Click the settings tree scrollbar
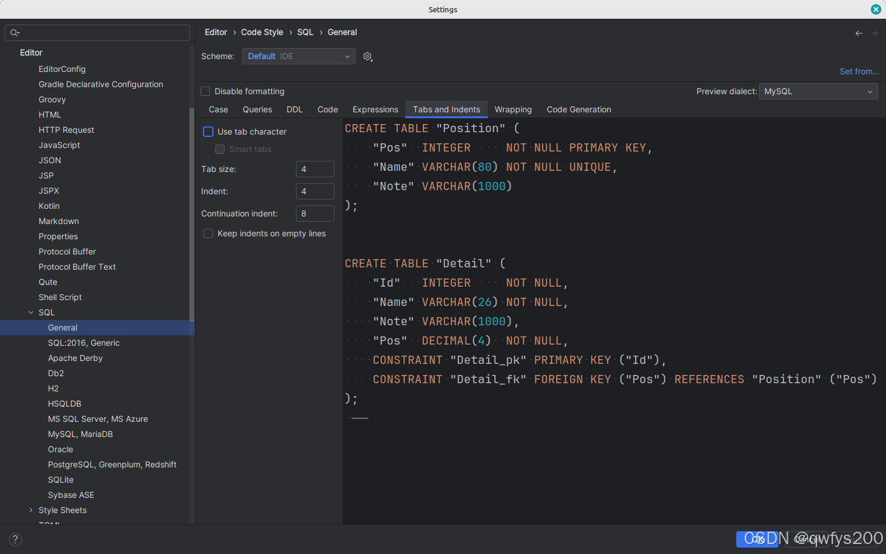886x554 pixels. tap(192, 214)
